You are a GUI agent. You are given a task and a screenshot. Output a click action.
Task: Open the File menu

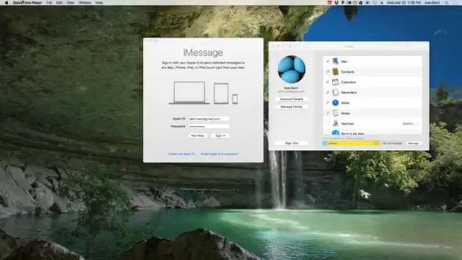click(49, 3)
